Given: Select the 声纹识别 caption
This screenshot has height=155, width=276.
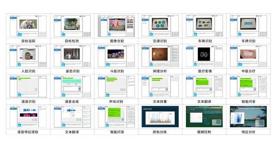Looking at the screenshot, I should 116,102.
